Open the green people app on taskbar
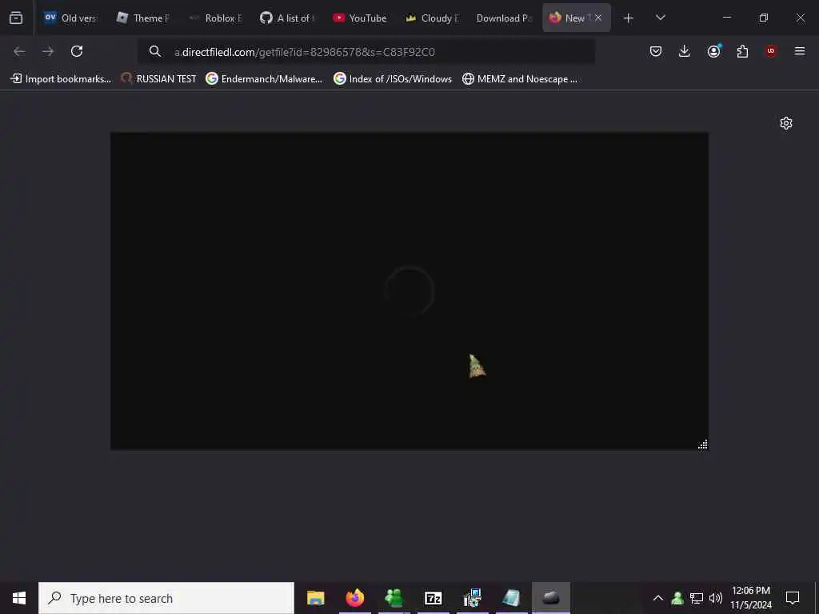 [394, 598]
